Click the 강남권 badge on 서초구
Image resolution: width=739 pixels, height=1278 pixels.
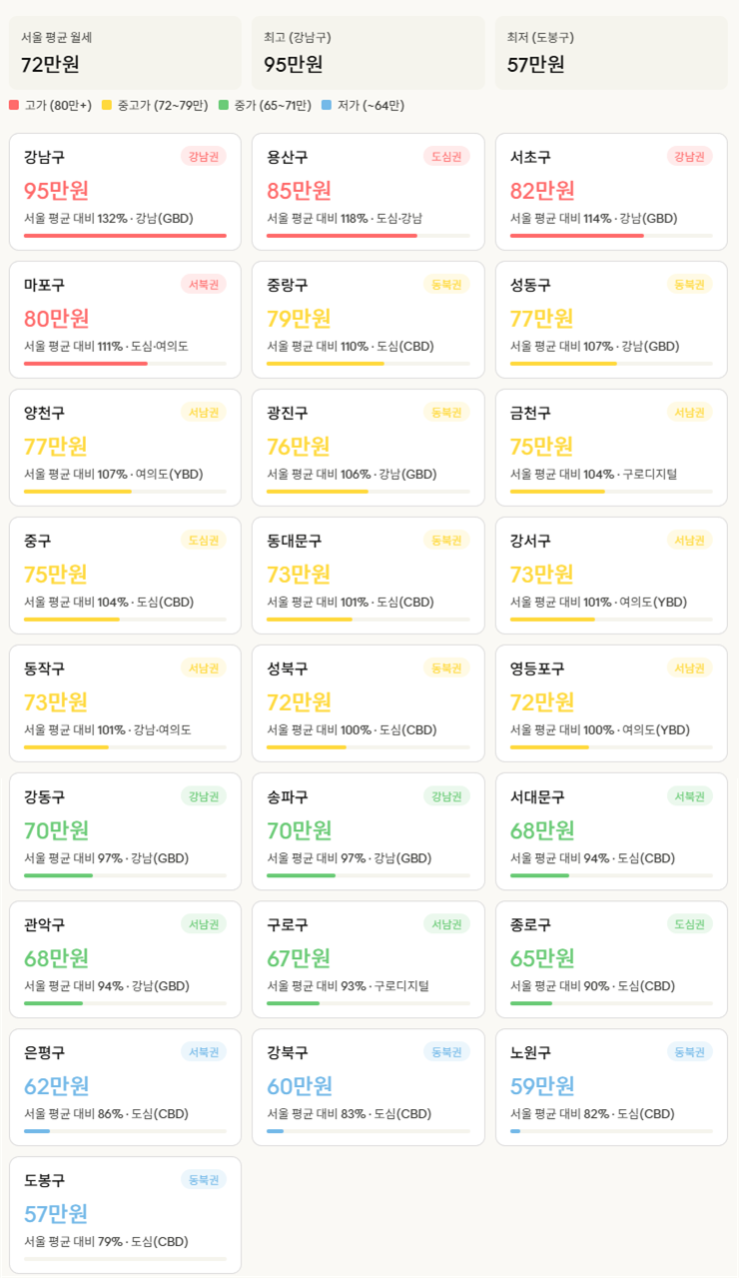point(690,157)
